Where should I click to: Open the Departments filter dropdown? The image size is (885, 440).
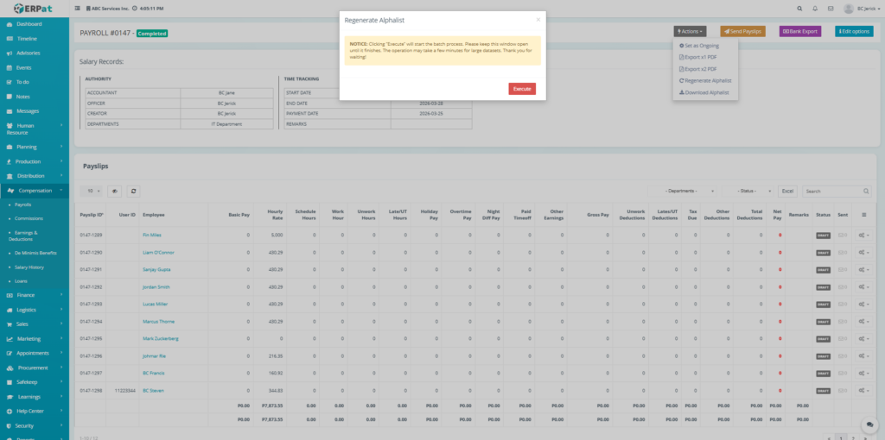coord(689,191)
